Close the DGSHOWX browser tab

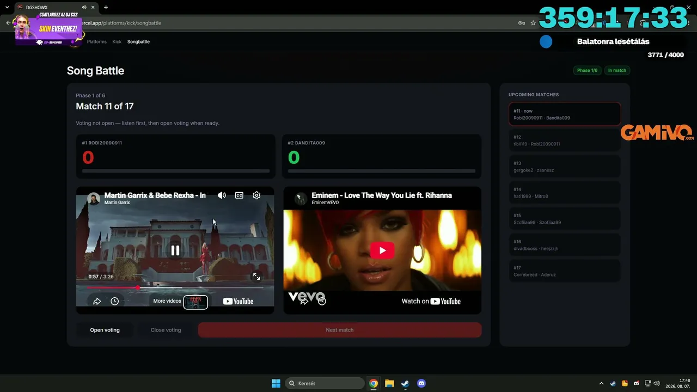coord(93,7)
